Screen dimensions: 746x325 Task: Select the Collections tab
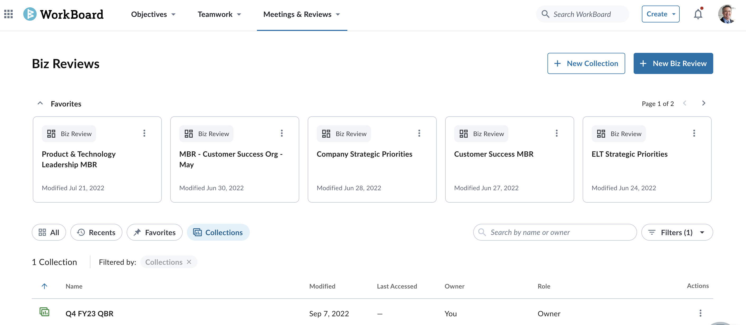218,232
